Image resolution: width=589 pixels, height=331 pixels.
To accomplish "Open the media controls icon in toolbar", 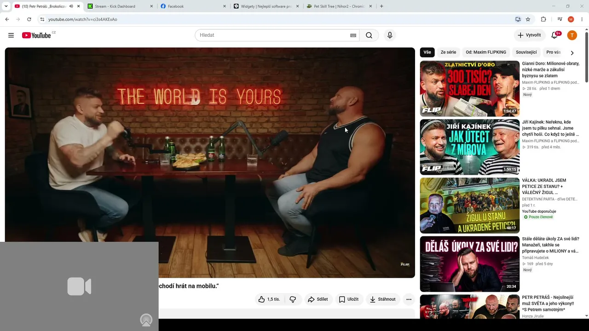I will click(x=560, y=19).
